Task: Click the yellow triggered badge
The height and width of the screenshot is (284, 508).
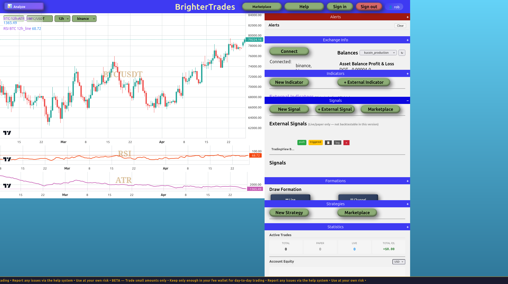Action: pos(316,142)
